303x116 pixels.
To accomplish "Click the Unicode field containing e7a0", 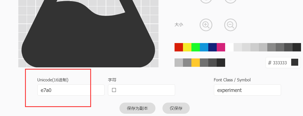I will (71, 90).
